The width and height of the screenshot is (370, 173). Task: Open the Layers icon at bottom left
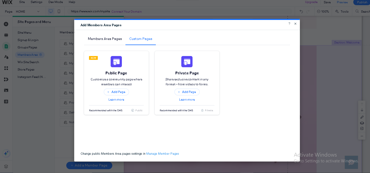[6, 166]
